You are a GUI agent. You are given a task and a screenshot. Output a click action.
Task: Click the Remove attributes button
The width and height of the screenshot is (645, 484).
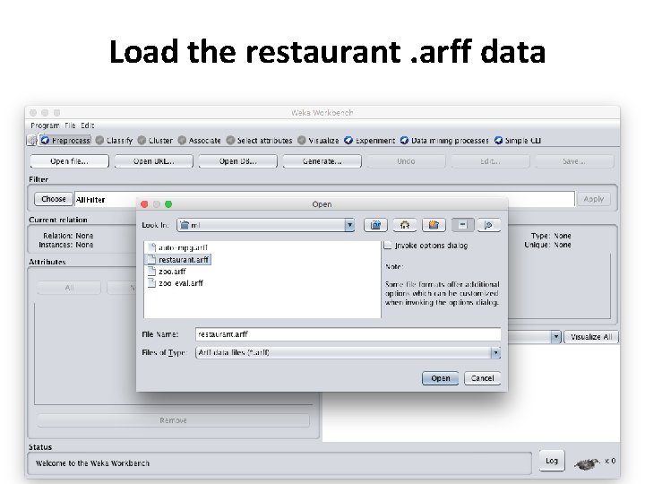[x=173, y=420]
